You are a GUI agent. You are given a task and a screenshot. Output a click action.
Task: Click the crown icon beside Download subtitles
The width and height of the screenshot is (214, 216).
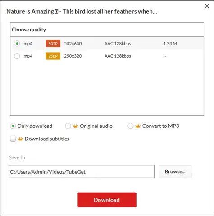pos(20,139)
